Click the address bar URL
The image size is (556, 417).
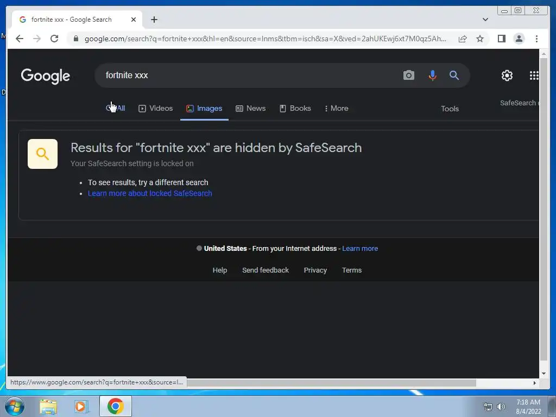(265, 39)
